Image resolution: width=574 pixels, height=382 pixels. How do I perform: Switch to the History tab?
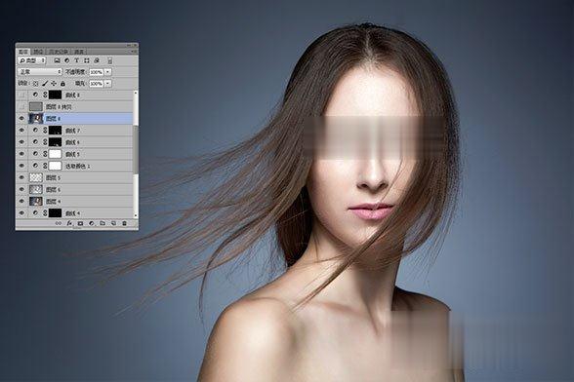point(59,52)
